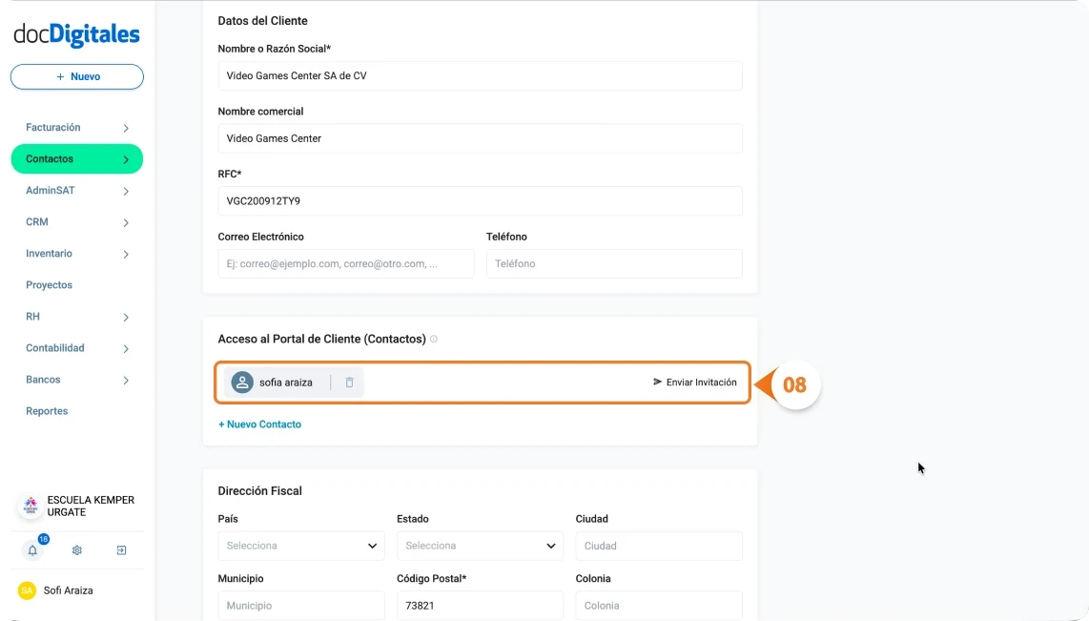
Task: Click Enviar Invitación for sofia araiza
Action: [701, 382]
